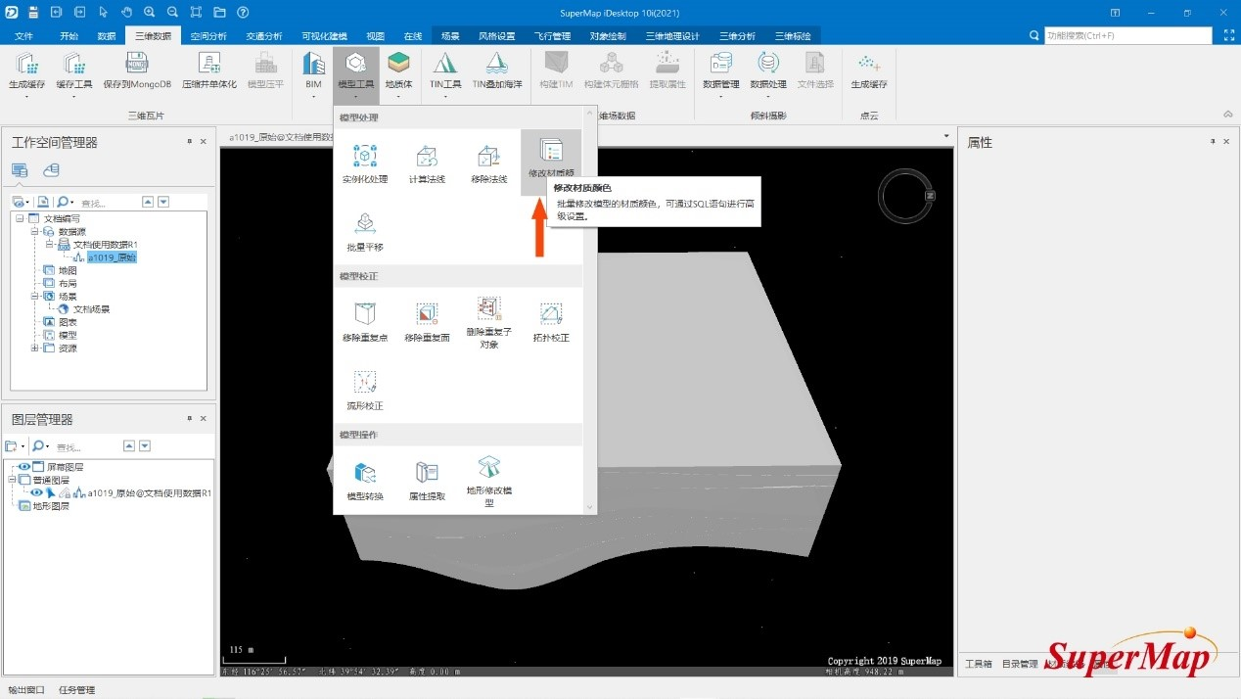
Task: Open 任务管理 in the status bar
Action: coord(76,690)
